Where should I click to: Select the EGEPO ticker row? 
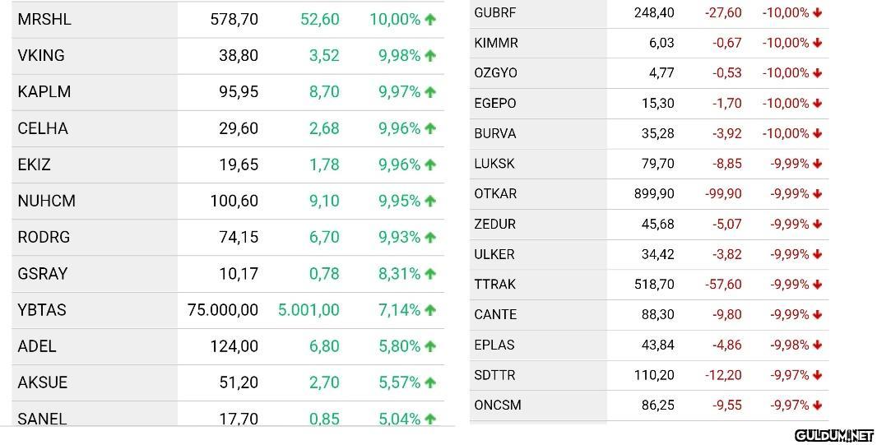(495, 104)
